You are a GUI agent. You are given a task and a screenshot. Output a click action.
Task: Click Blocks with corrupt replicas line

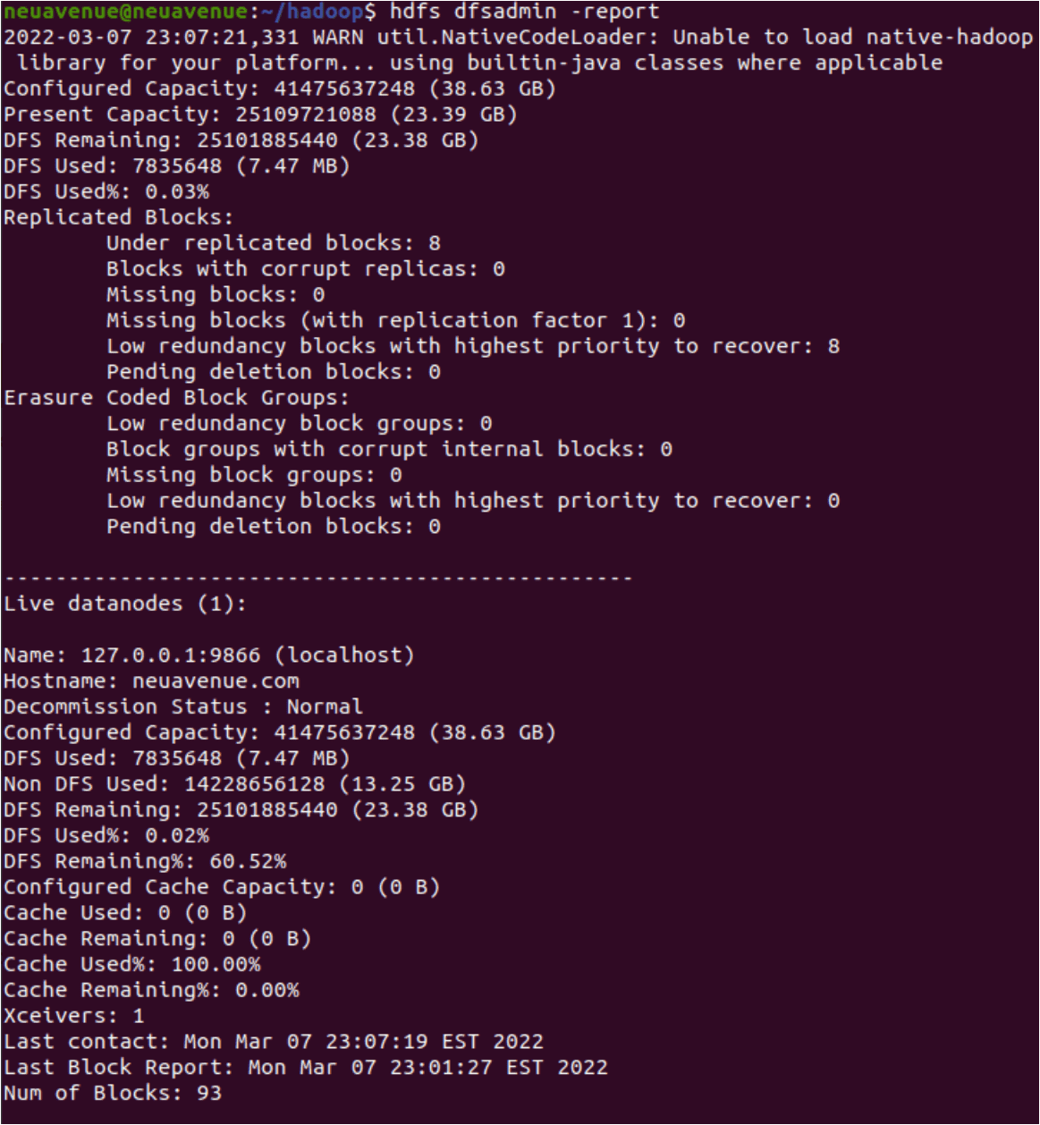coord(306,269)
